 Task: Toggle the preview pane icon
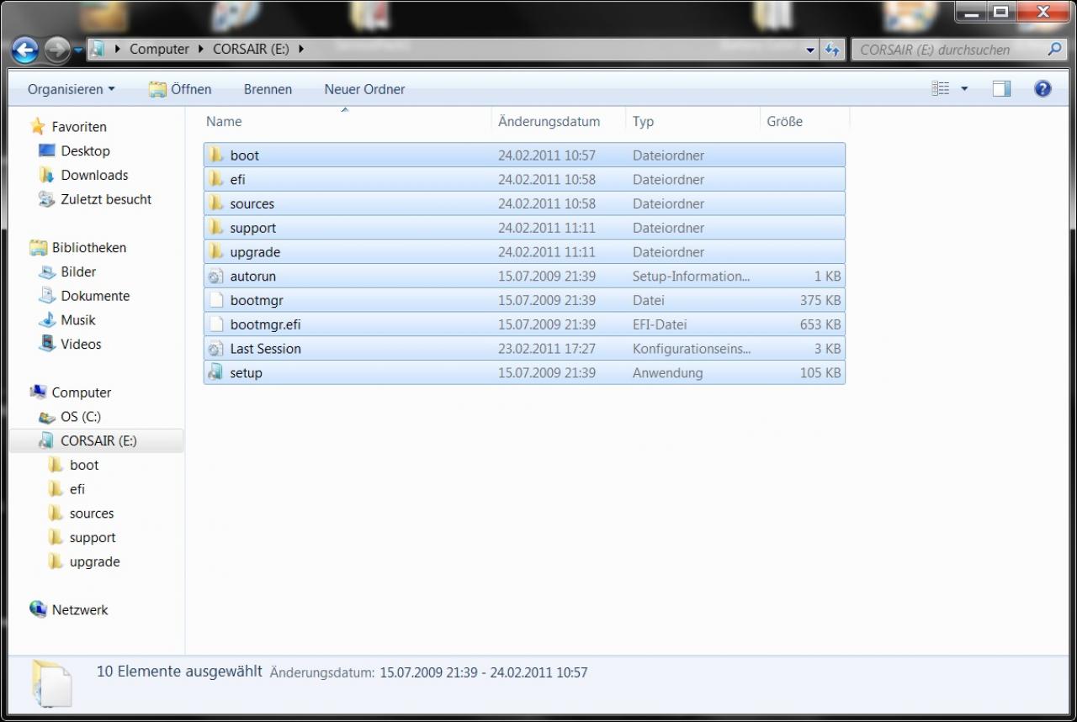(1001, 89)
